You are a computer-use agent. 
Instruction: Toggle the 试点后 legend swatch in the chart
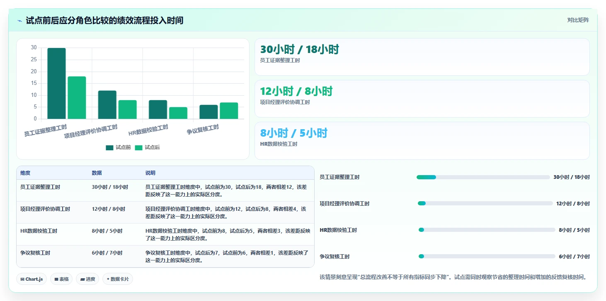pyautogui.click(x=138, y=148)
